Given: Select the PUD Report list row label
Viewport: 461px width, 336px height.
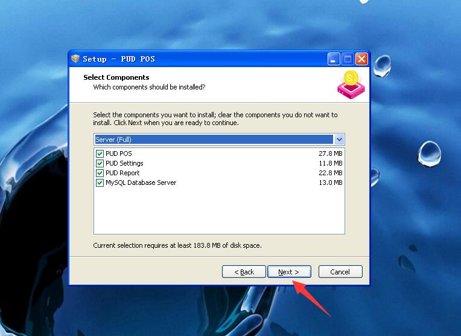Looking at the screenshot, I should 122,173.
